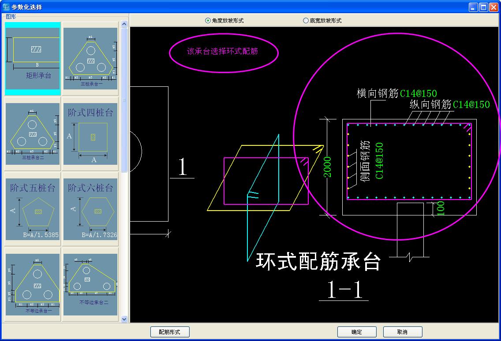Click the 参数化选择 title bar icon
501x341 pixels.
6,7
